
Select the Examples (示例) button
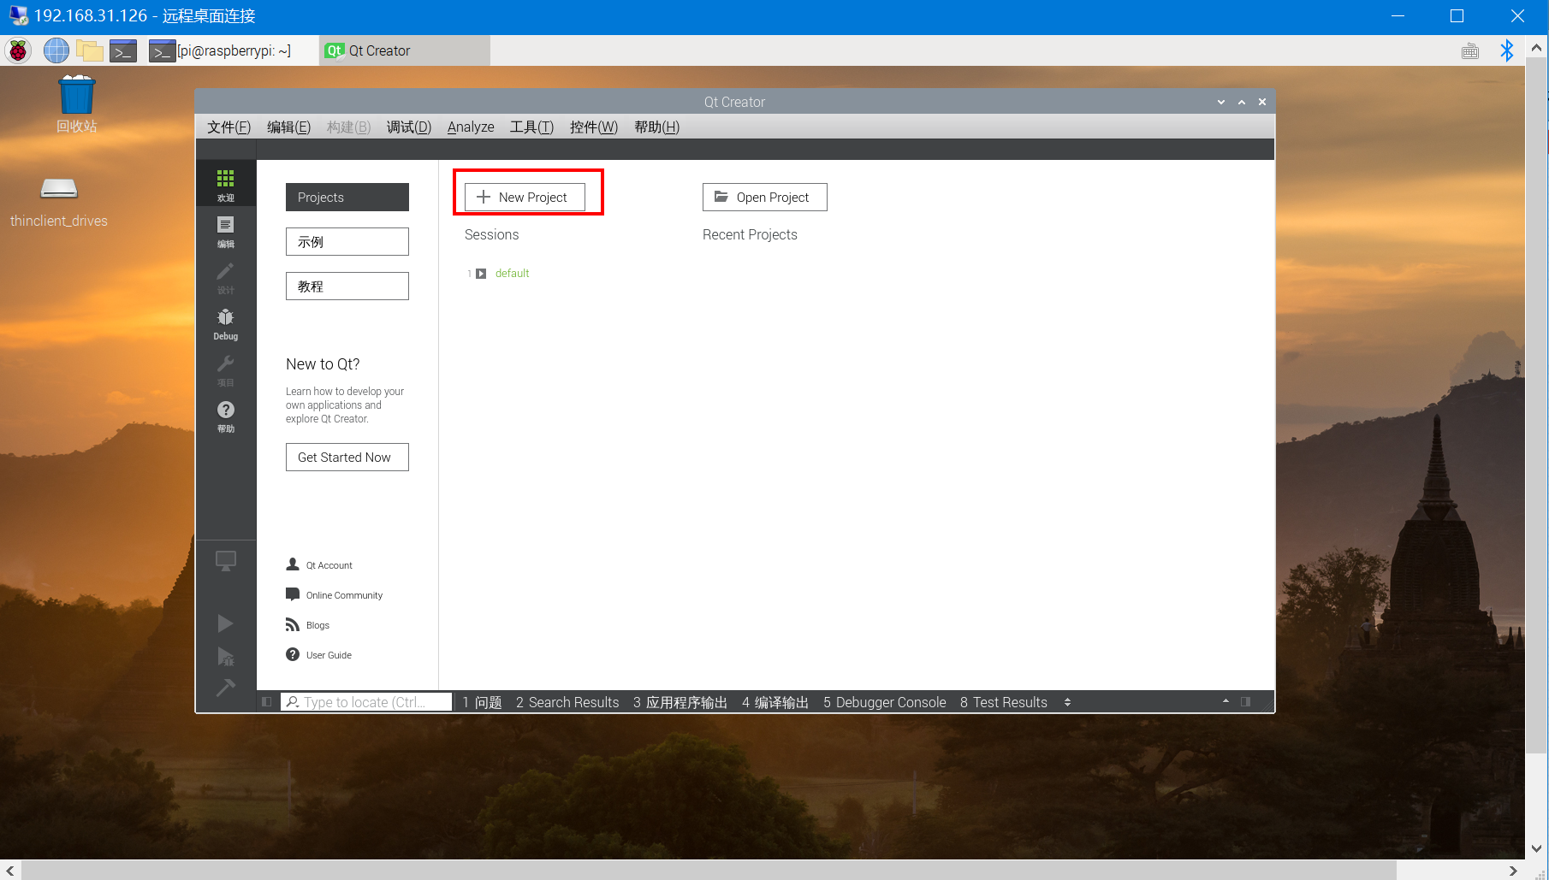[347, 241]
